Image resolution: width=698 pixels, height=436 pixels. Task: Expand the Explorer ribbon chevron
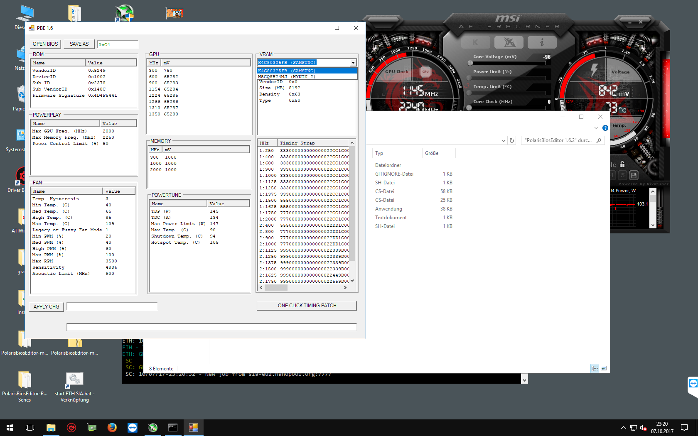click(596, 128)
